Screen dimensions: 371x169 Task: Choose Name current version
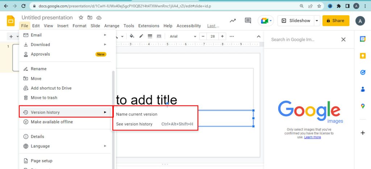[x=137, y=114]
